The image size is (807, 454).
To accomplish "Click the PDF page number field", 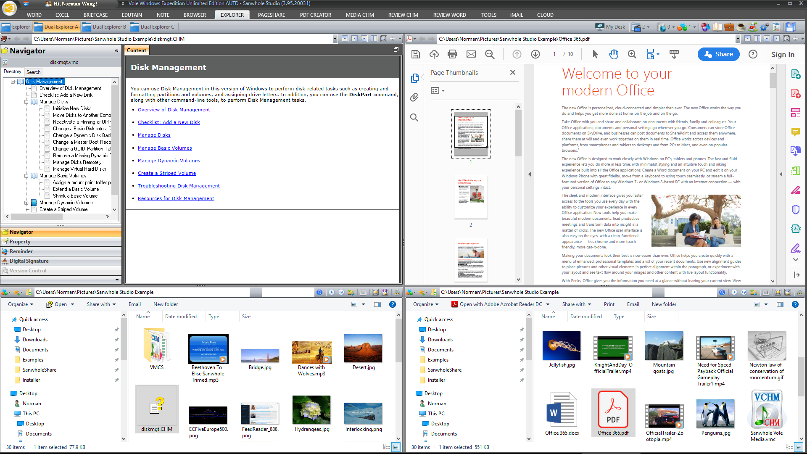I will pos(554,54).
